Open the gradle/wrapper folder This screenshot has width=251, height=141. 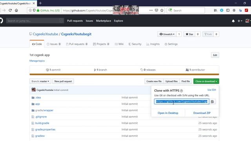[44, 110]
